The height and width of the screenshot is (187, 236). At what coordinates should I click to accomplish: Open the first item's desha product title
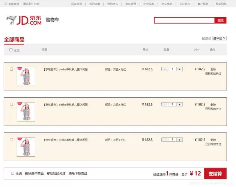(66, 69)
